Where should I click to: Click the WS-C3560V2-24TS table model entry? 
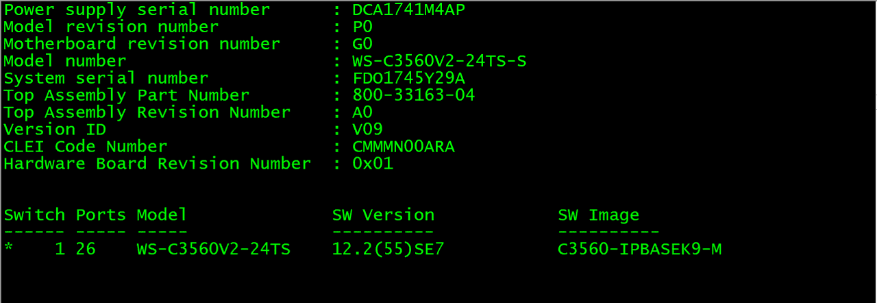[214, 250]
